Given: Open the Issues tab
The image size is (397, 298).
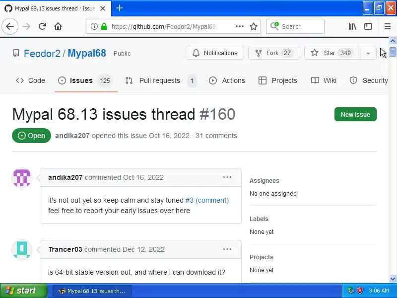Looking at the screenshot, I should pyautogui.click(x=86, y=80).
